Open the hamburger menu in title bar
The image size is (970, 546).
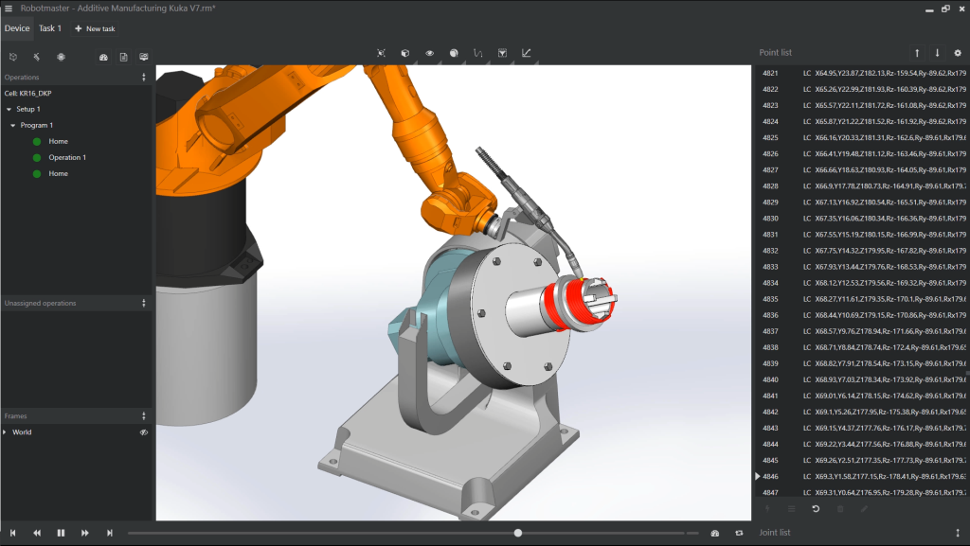tap(9, 9)
